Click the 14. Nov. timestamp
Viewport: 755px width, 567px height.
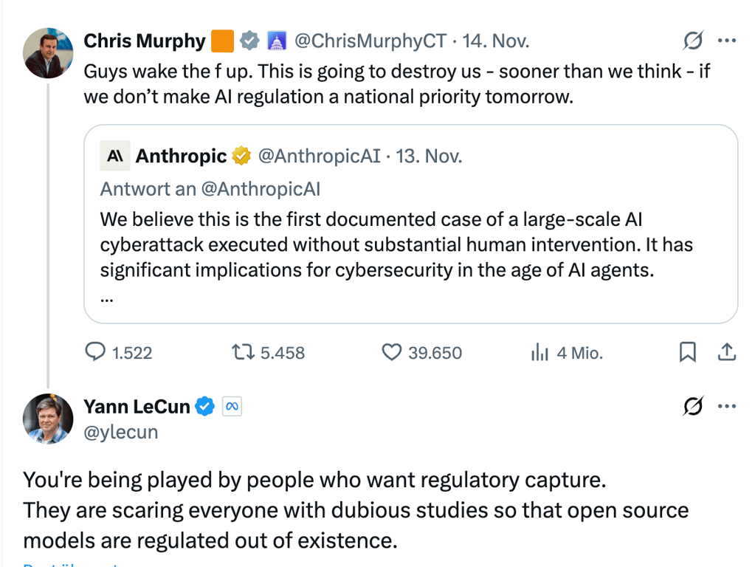point(496,41)
